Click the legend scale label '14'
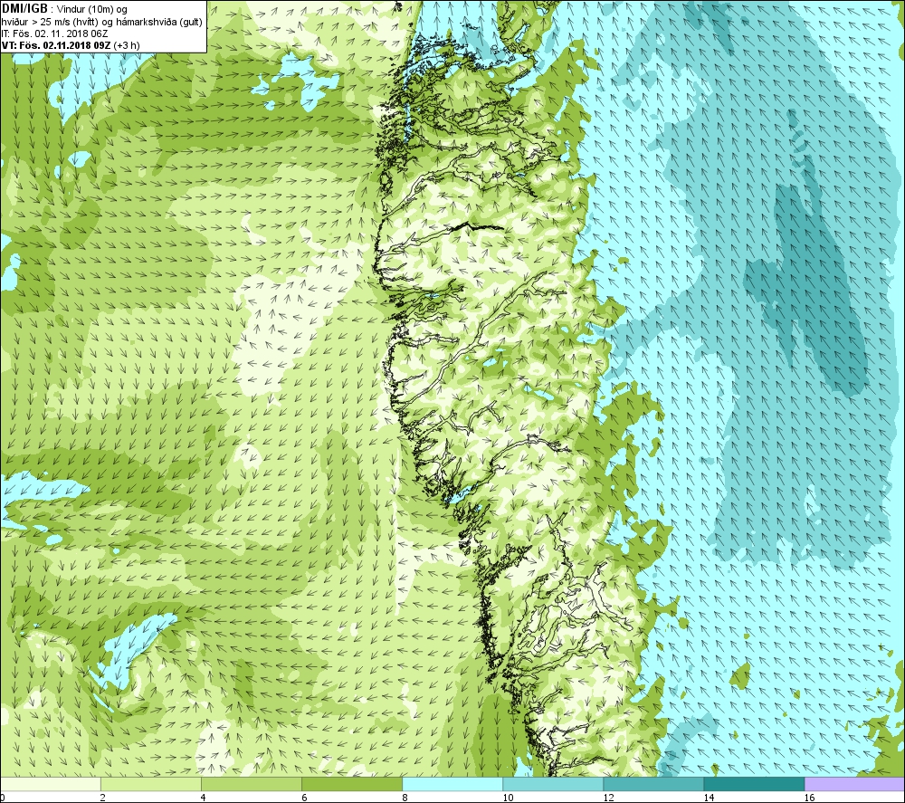This screenshot has width=905, height=803. pyautogui.click(x=709, y=798)
